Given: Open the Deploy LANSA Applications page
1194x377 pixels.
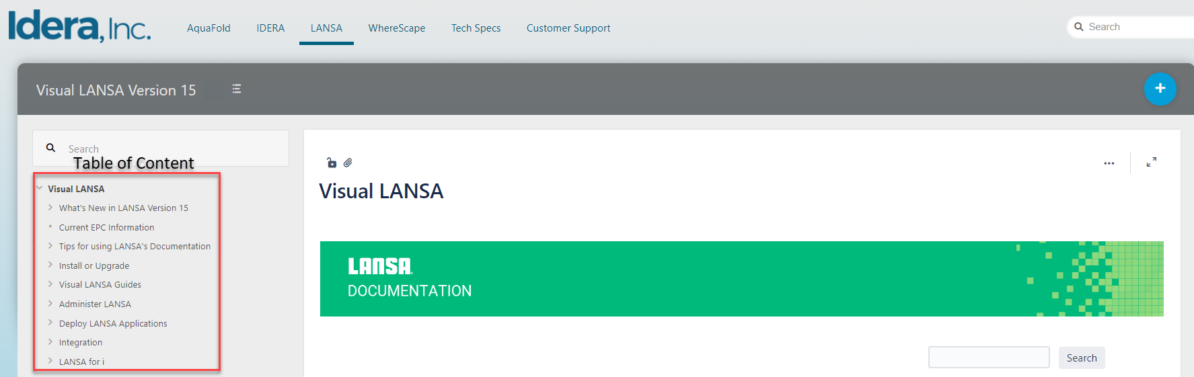Looking at the screenshot, I should [113, 324].
